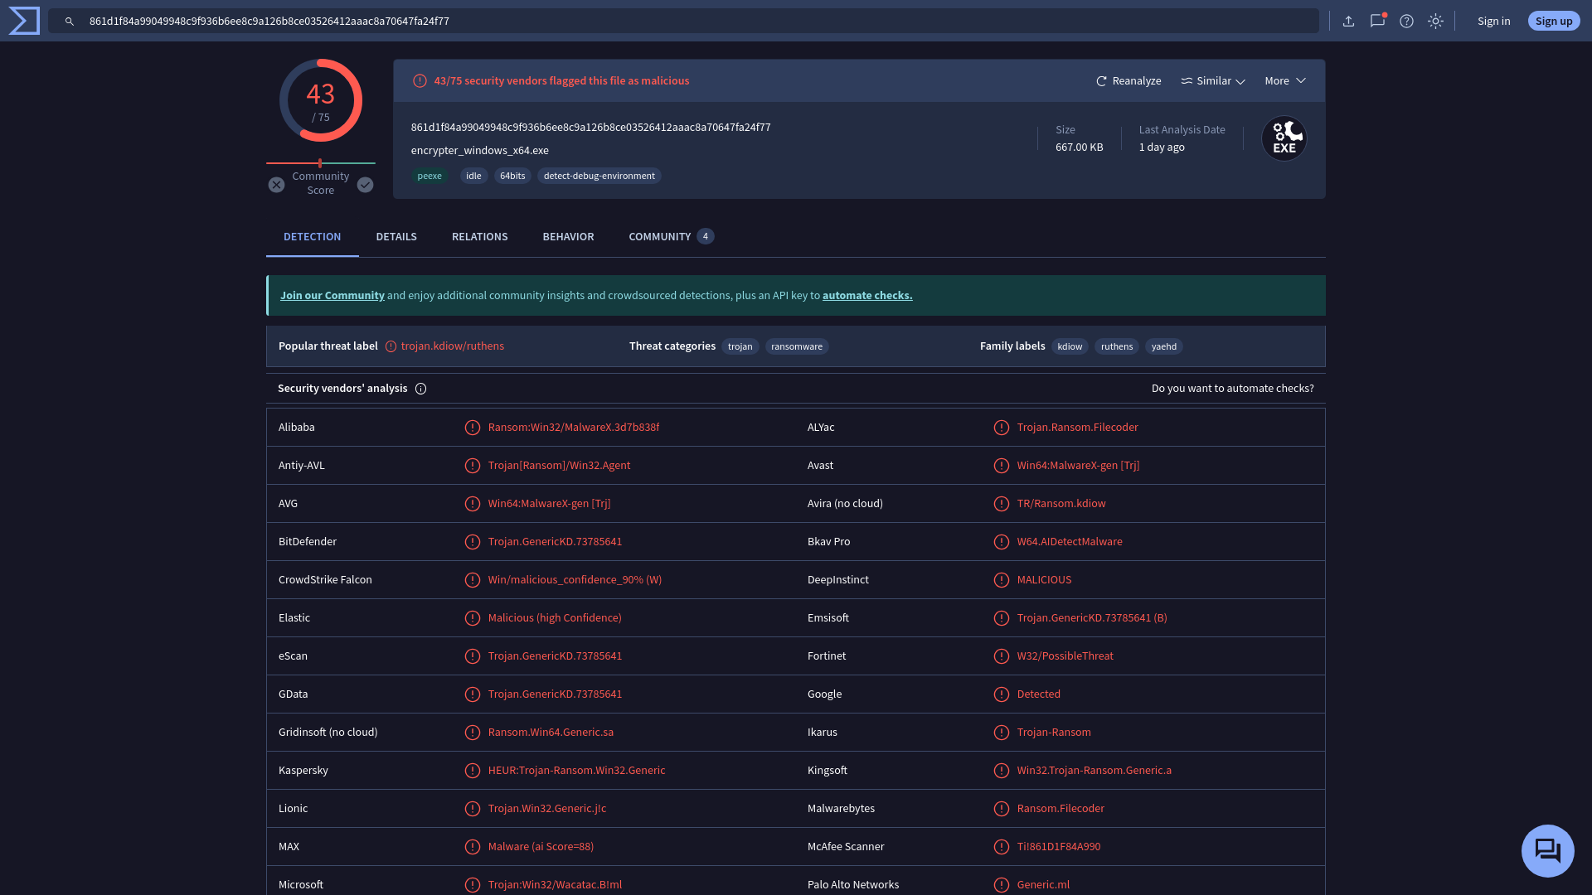Select the 64bits tag

point(512,177)
